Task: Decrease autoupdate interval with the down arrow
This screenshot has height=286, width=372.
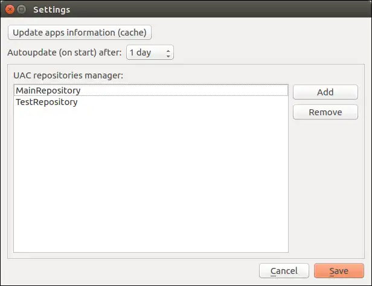Action: tap(168, 56)
